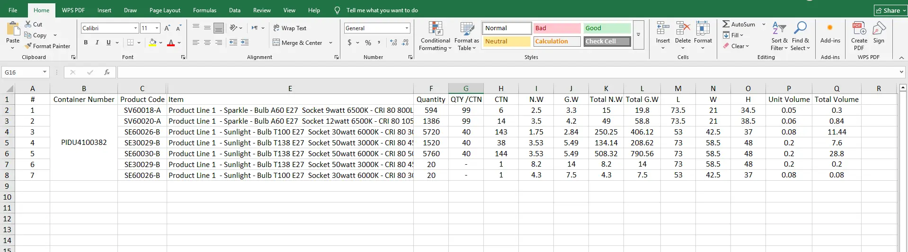Click the Conditional Formatting icon

(x=435, y=29)
